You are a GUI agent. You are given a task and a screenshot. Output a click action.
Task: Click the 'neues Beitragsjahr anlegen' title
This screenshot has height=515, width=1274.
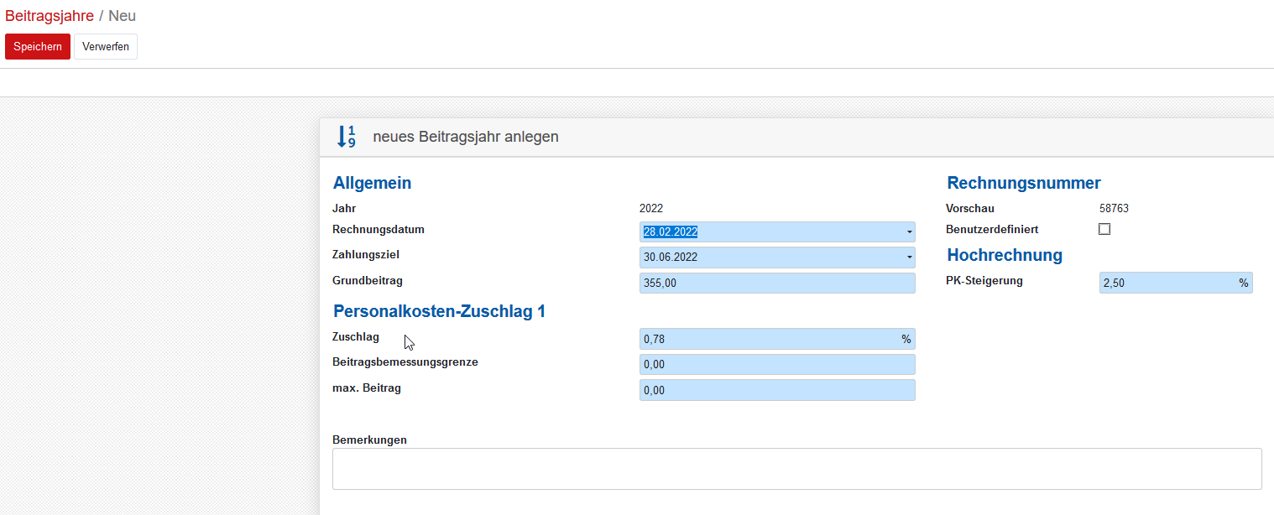[x=466, y=137]
